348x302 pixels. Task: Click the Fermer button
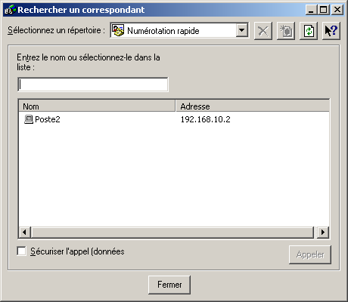click(x=169, y=285)
